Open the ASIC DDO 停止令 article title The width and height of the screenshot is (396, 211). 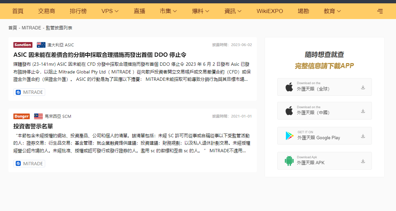click(100, 55)
